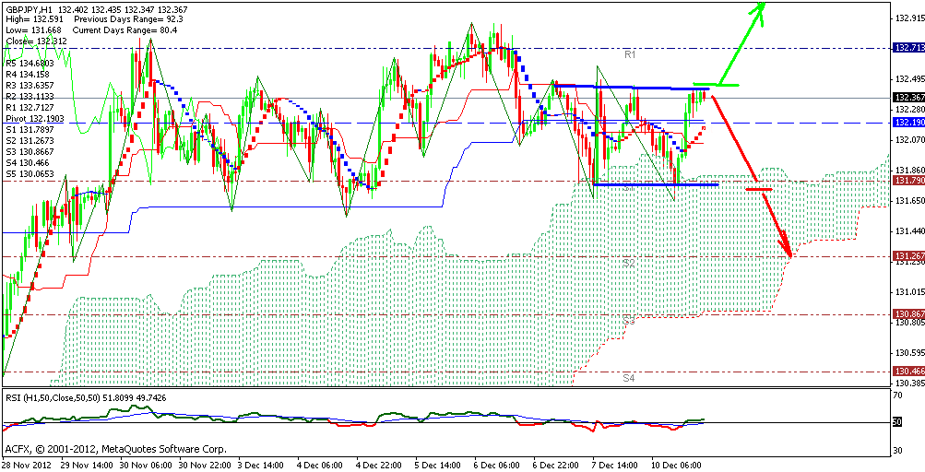Click the 132.713 blue price tag

pyautogui.click(x=908, y=48)
